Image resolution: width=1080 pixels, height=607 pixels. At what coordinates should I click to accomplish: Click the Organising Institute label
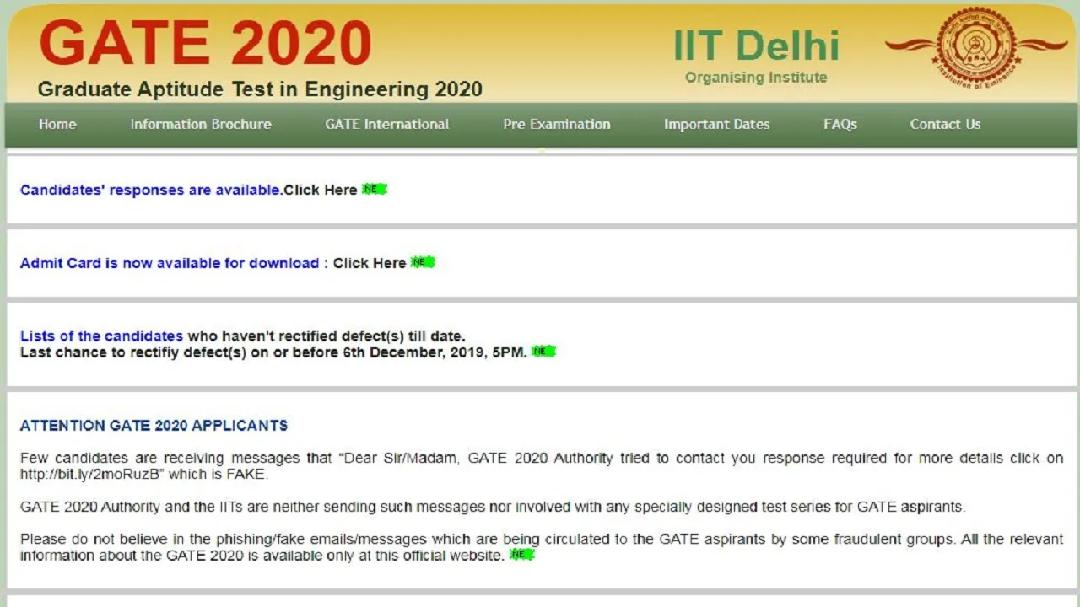coord(756,78)
